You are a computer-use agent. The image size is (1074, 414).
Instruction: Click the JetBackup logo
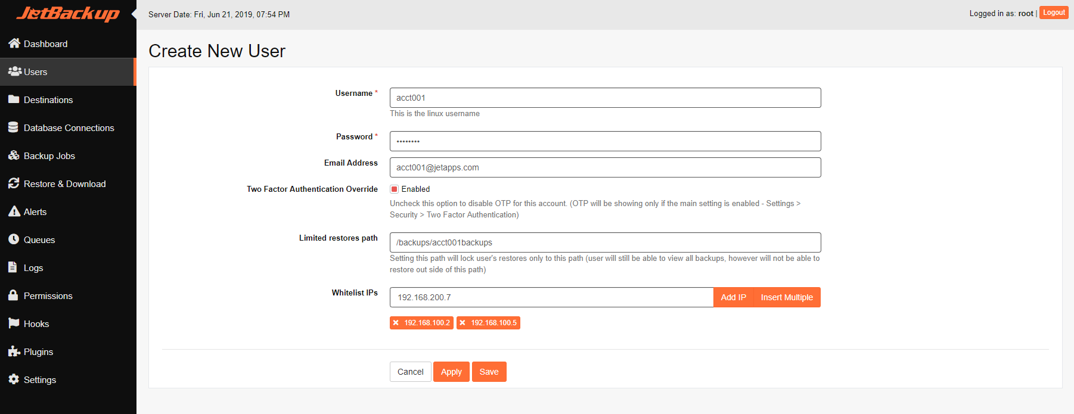pos(68,13)
